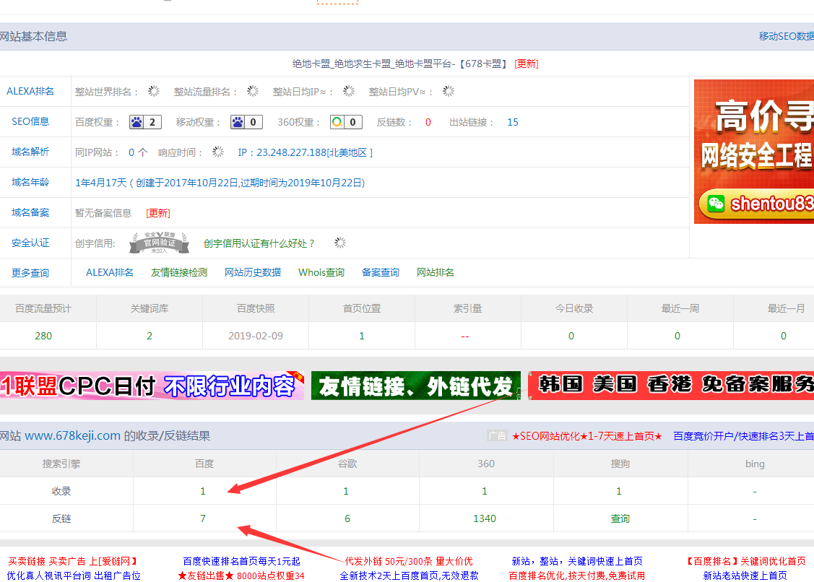
Task: Click 查询 in the 搜狗 反链 cell
Action: tap(620, 518)
